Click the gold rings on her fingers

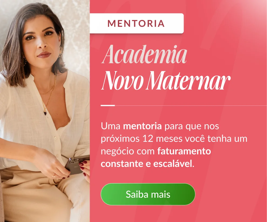[56, 177]
